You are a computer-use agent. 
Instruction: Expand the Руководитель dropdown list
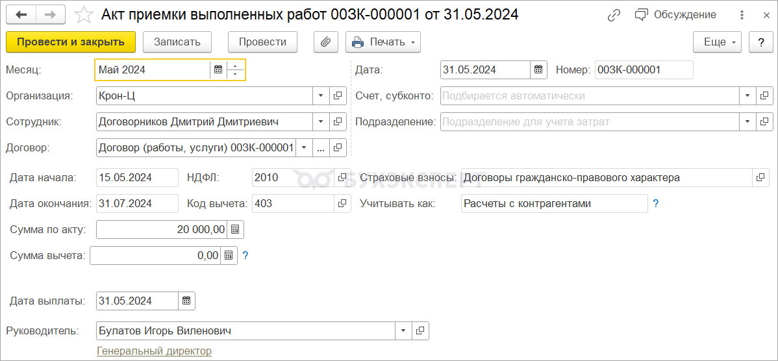click(403, 330)
